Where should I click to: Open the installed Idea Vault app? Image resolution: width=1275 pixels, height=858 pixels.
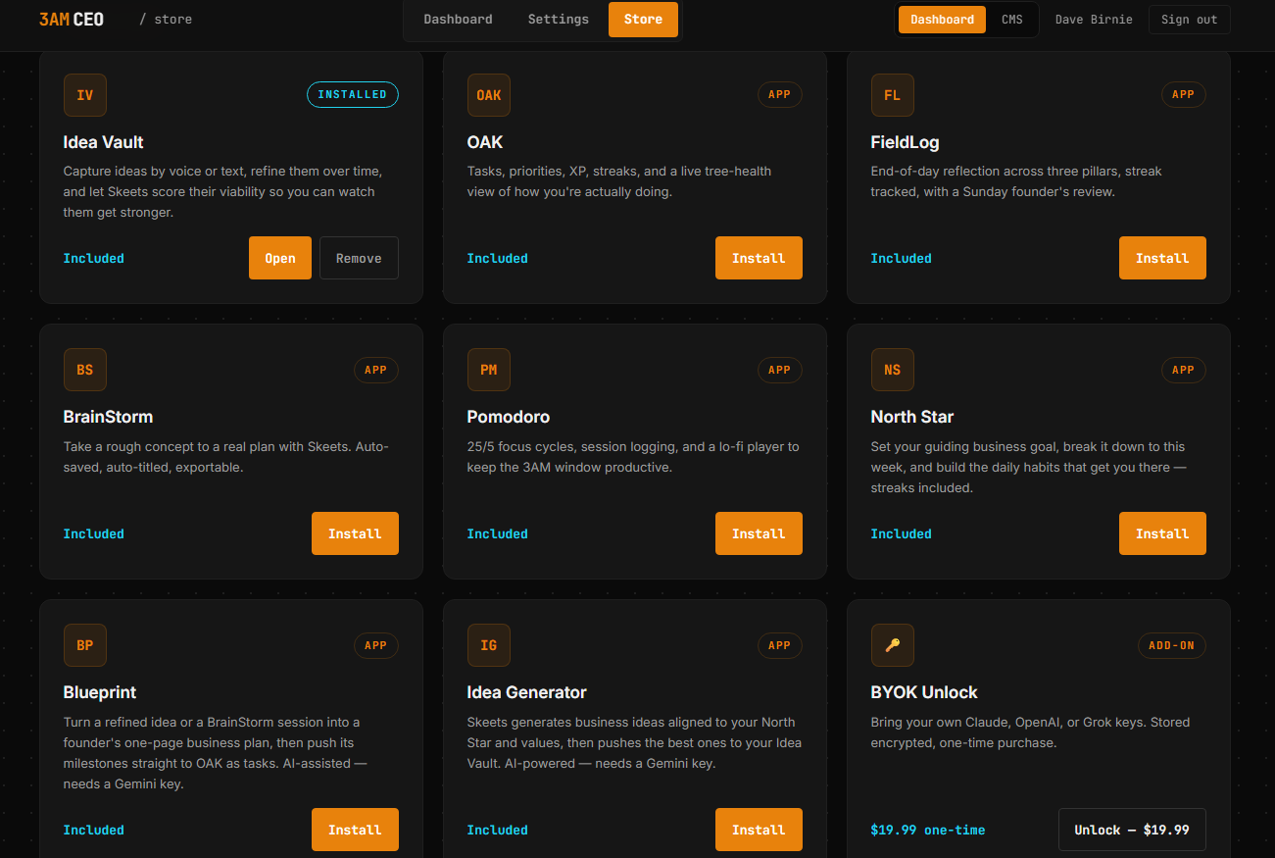click(x=280, y=258)
